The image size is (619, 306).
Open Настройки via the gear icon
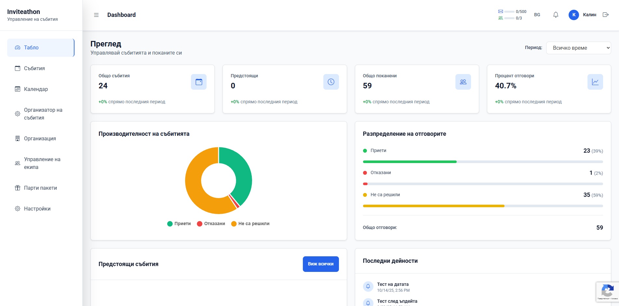tap(17, 209)
